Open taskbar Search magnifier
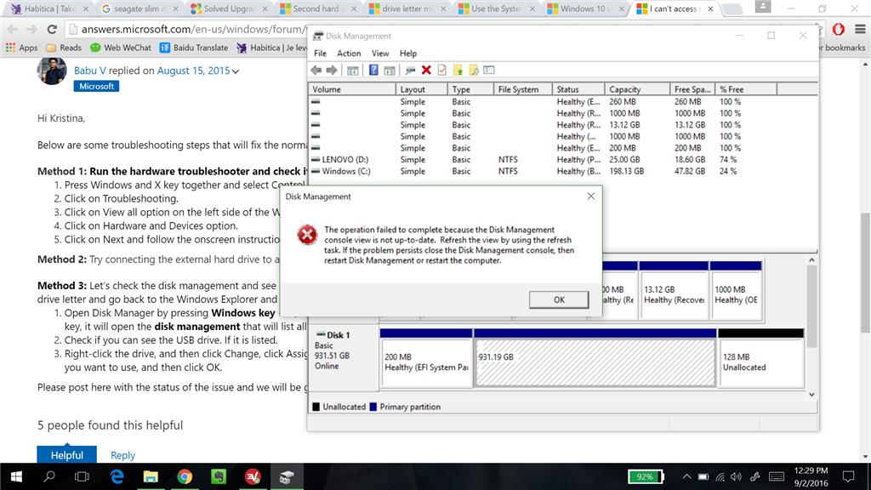871x490 pixels. 49,476
